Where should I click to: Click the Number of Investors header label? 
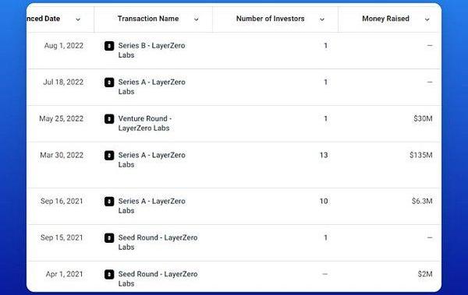(271, 19)
